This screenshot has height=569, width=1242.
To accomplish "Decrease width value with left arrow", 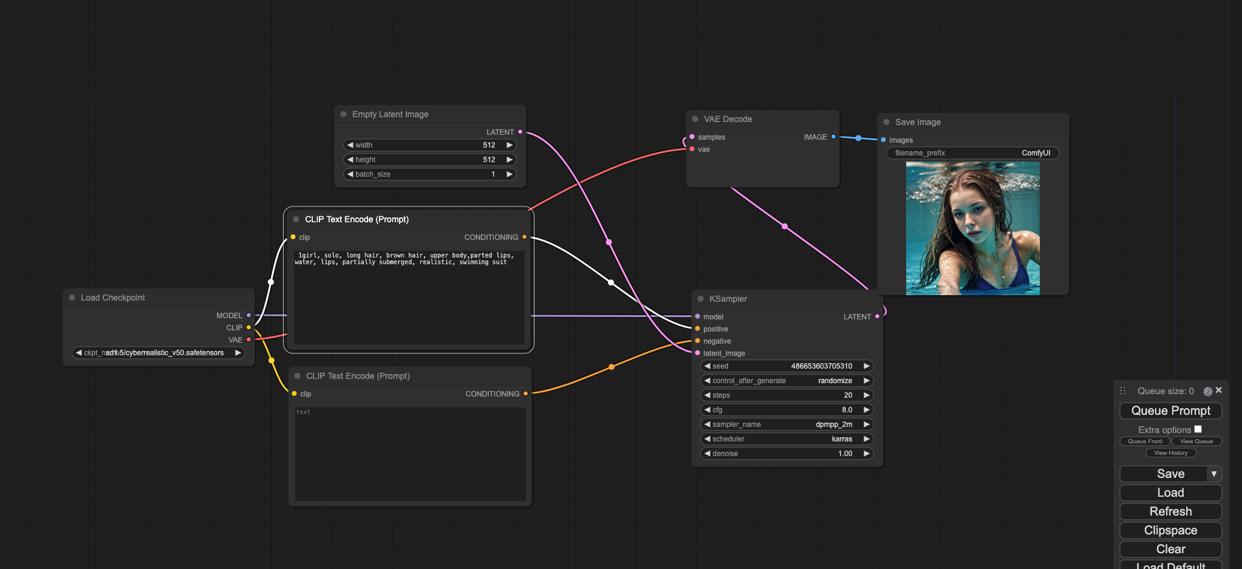I will click(x=350, y=145).
